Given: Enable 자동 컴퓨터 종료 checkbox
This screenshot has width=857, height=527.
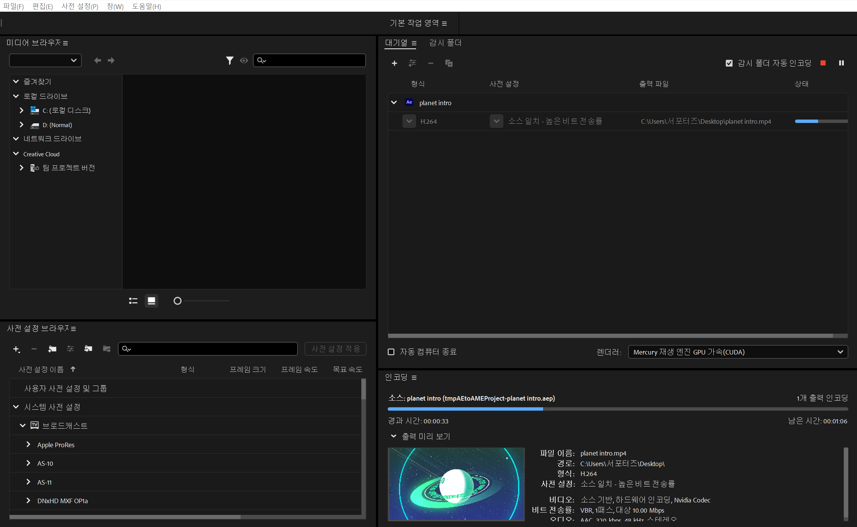Looking at the screenshot, I should pyautogui.click(x=391, y=352).
